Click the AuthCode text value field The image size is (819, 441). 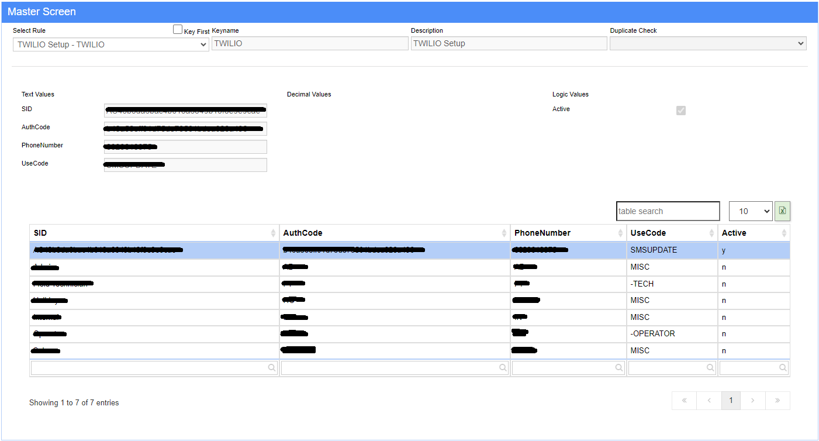point(185,129)
